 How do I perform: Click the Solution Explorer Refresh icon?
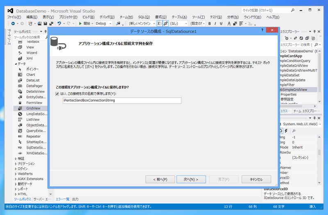[x=301, y=38]
